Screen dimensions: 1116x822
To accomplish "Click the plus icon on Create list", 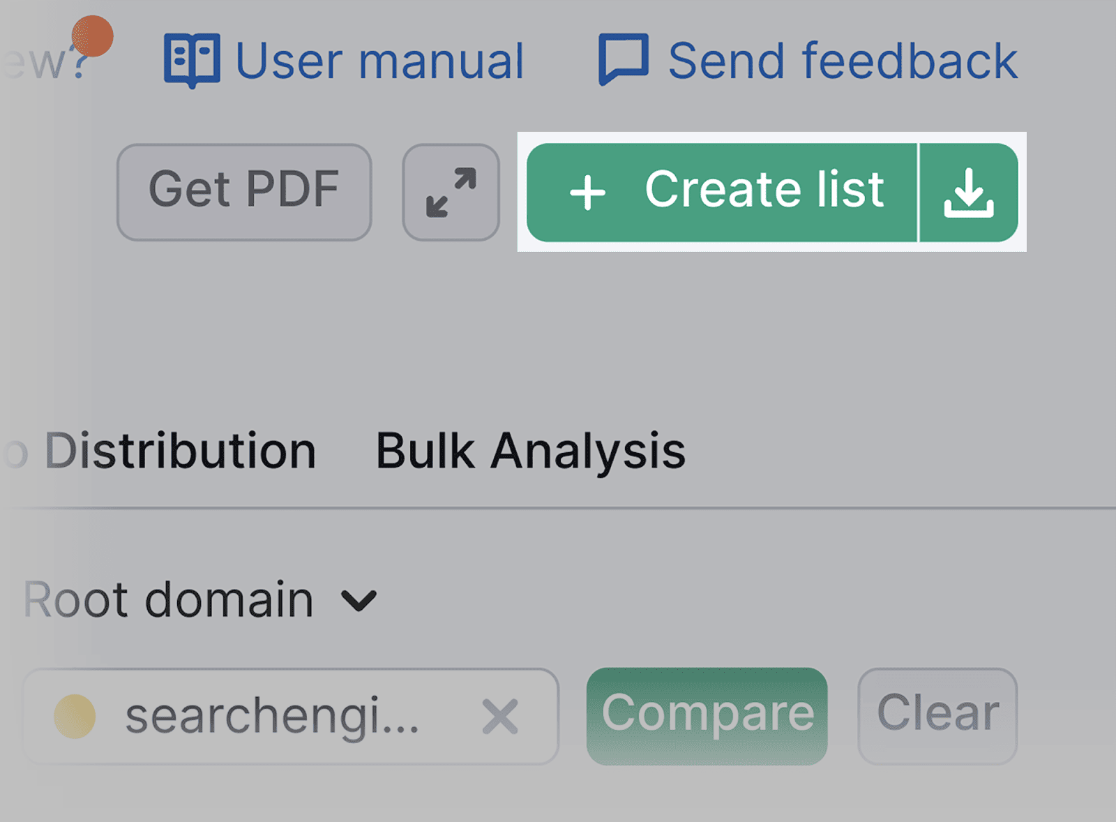I will tap(587, 193).
